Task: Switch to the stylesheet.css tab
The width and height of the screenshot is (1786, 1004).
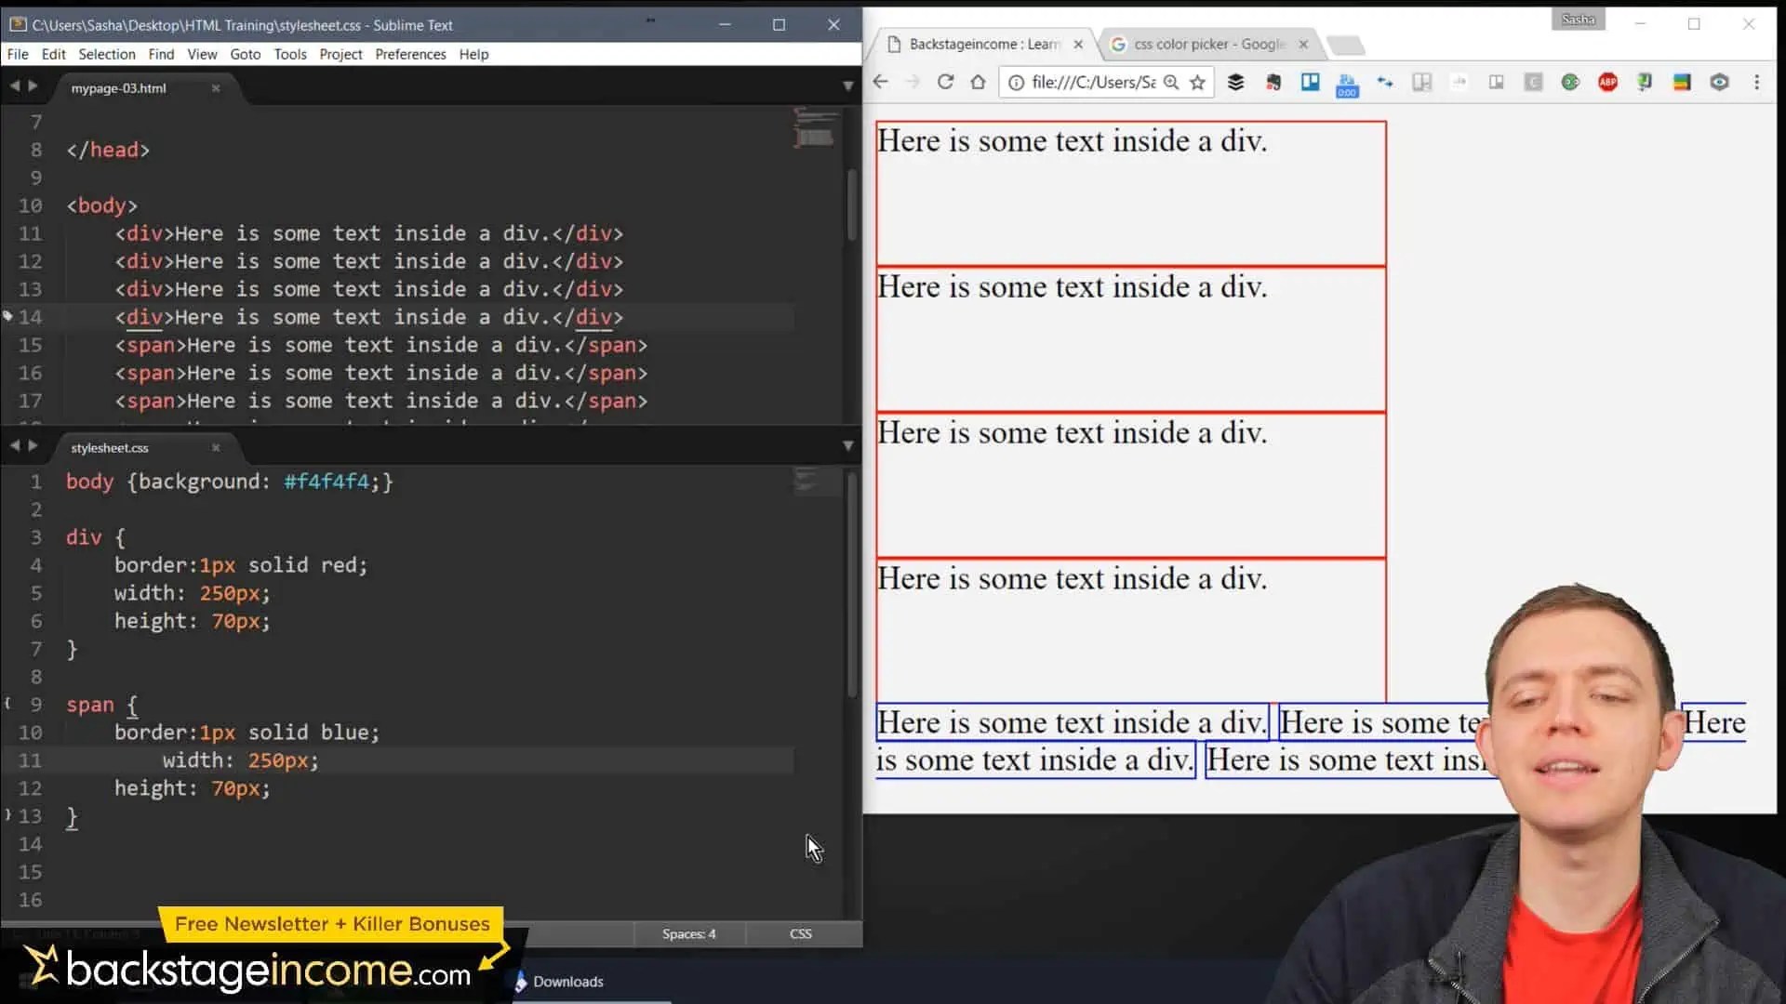Action: click(109, 447)
